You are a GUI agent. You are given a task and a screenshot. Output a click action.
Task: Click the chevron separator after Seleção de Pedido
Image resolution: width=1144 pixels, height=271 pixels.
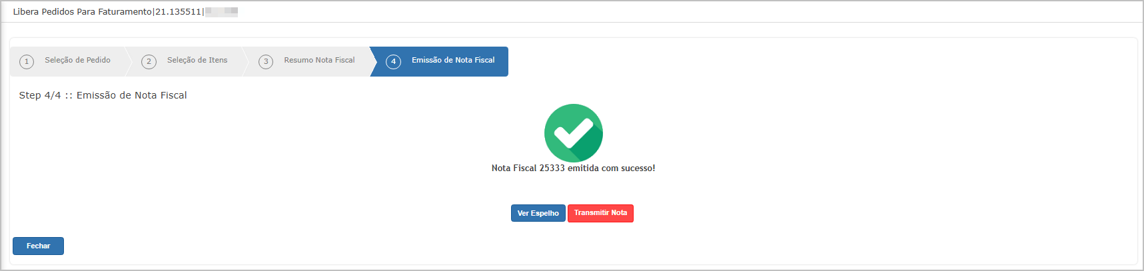(x=129, y=61)
